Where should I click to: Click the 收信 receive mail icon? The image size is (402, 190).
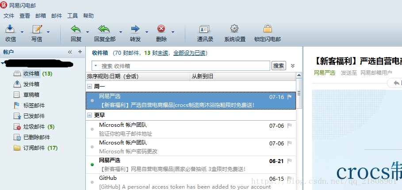click(x=10, y=29)
